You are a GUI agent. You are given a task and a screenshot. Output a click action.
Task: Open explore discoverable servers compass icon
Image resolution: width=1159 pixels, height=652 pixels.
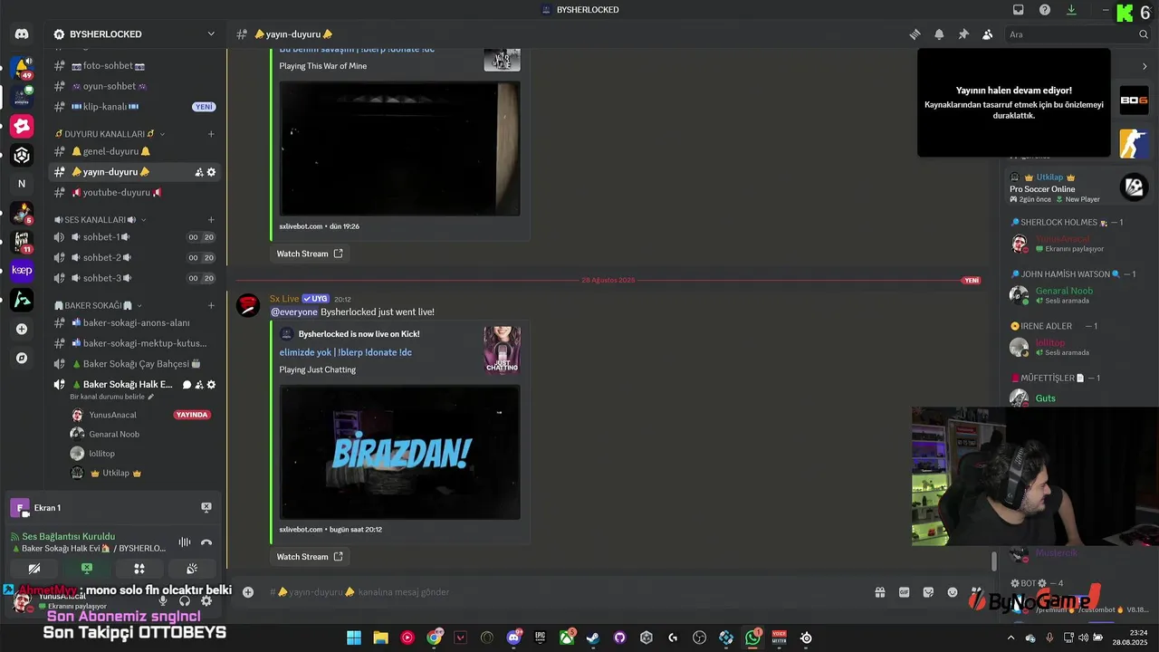pyautogui.click(x=22, y=358)
